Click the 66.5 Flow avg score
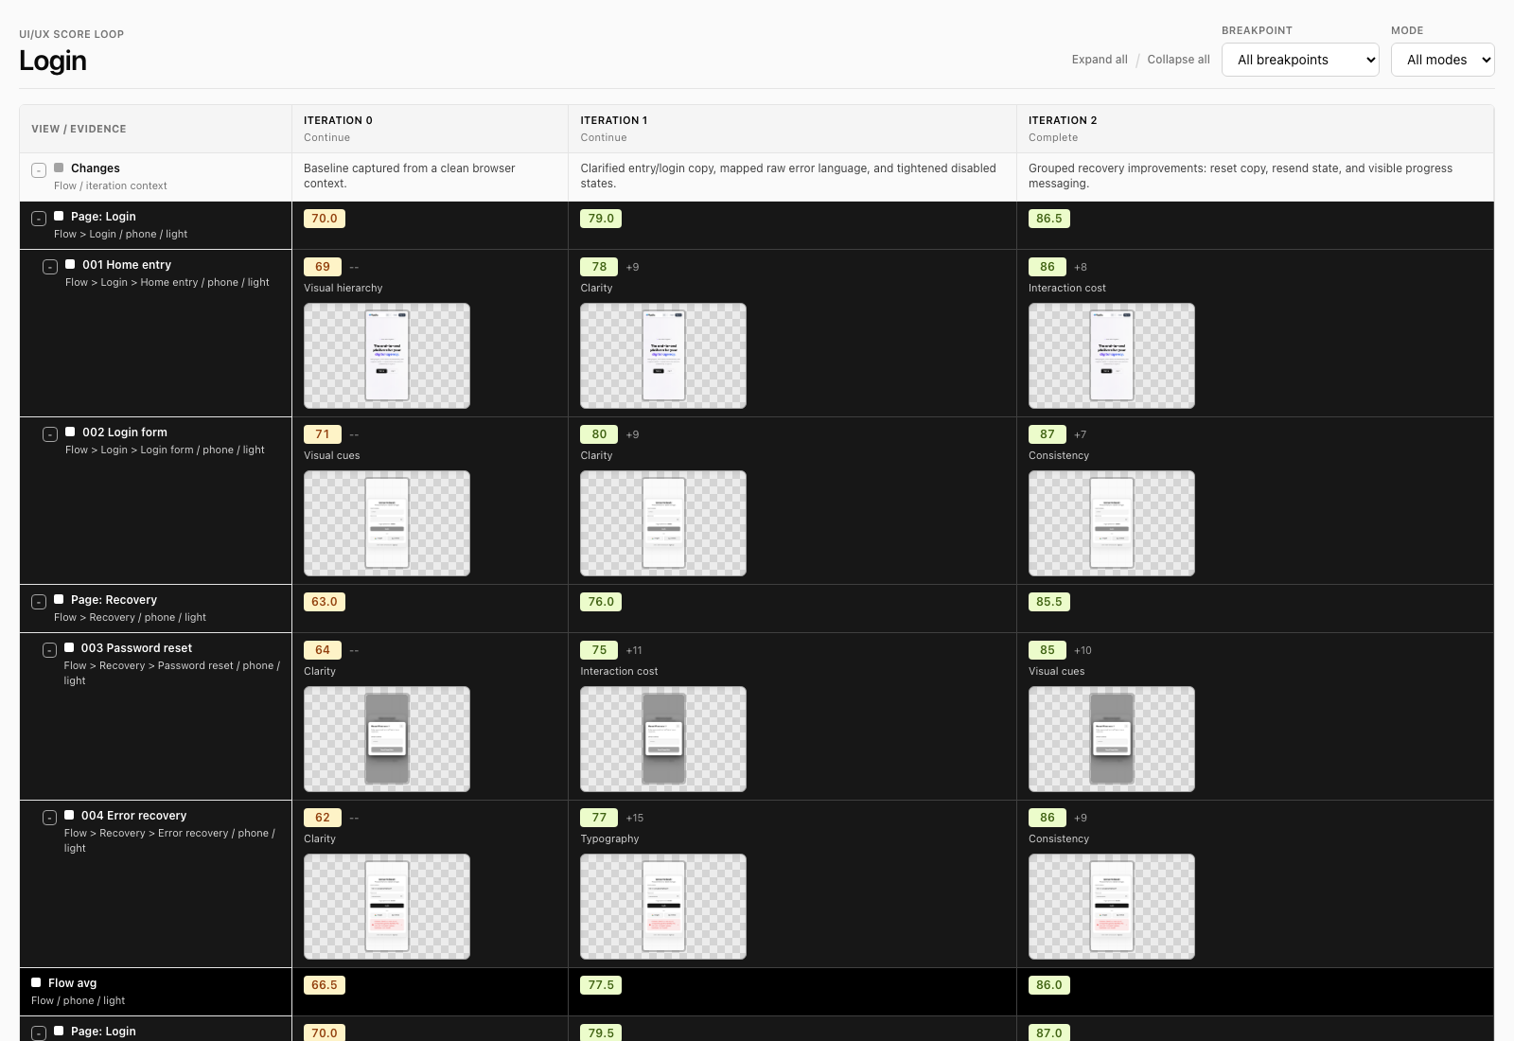Screen dimensions: 1514x1041 pyautogui.click(x=325, y=985)
